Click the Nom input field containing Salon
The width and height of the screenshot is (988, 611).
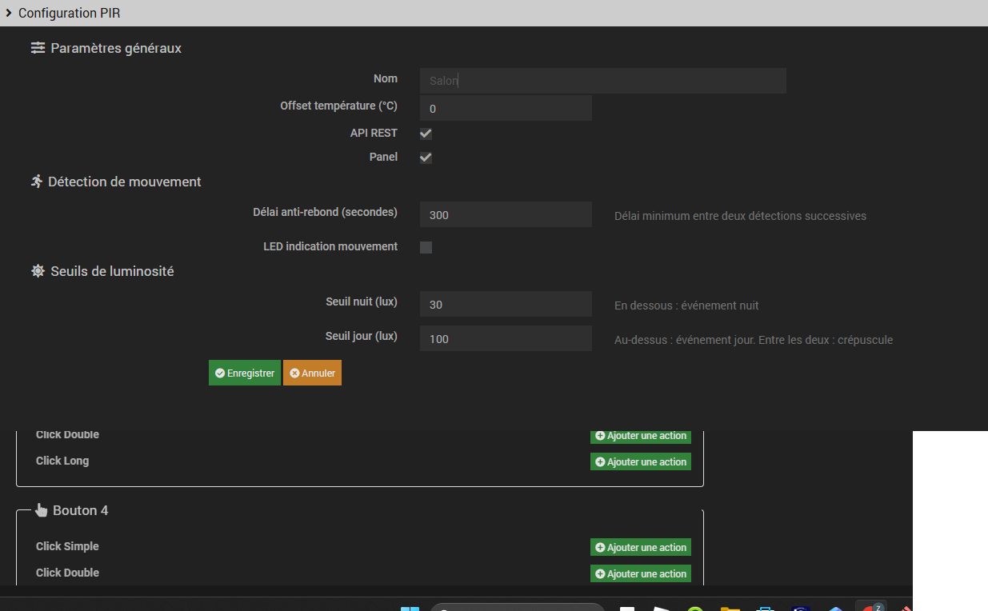coord(602,80)
